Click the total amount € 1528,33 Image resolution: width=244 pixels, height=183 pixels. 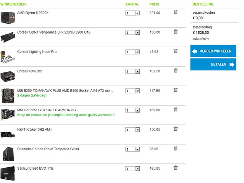click(201, 33)
